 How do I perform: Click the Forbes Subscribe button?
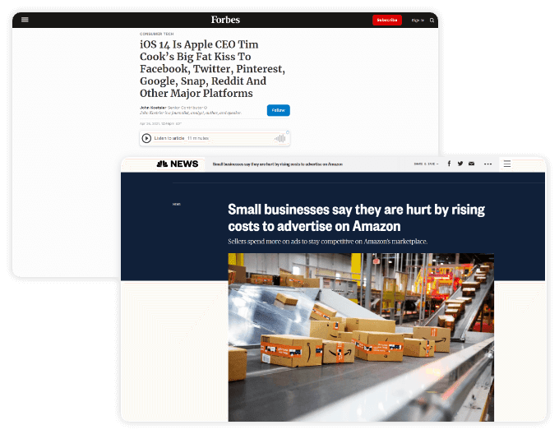[x=387, y=20]
